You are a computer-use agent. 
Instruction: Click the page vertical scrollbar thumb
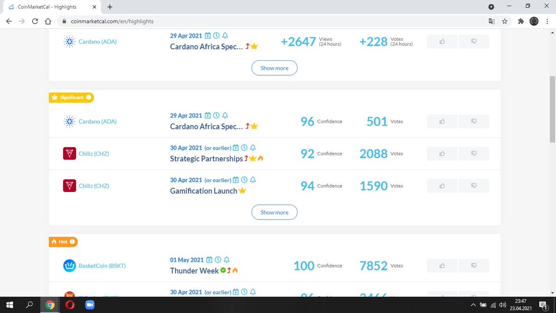coord(552,110)
